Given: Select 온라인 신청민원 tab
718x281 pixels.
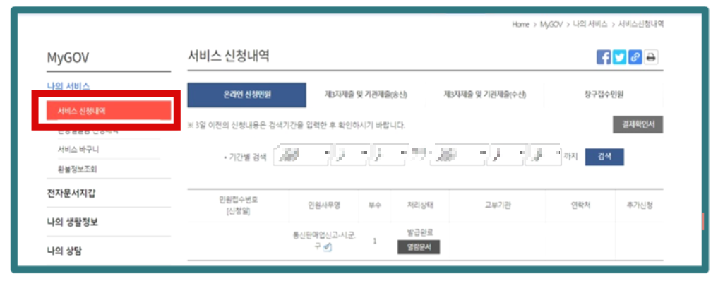Looking at the screenshot, I should tap(247, 95).
